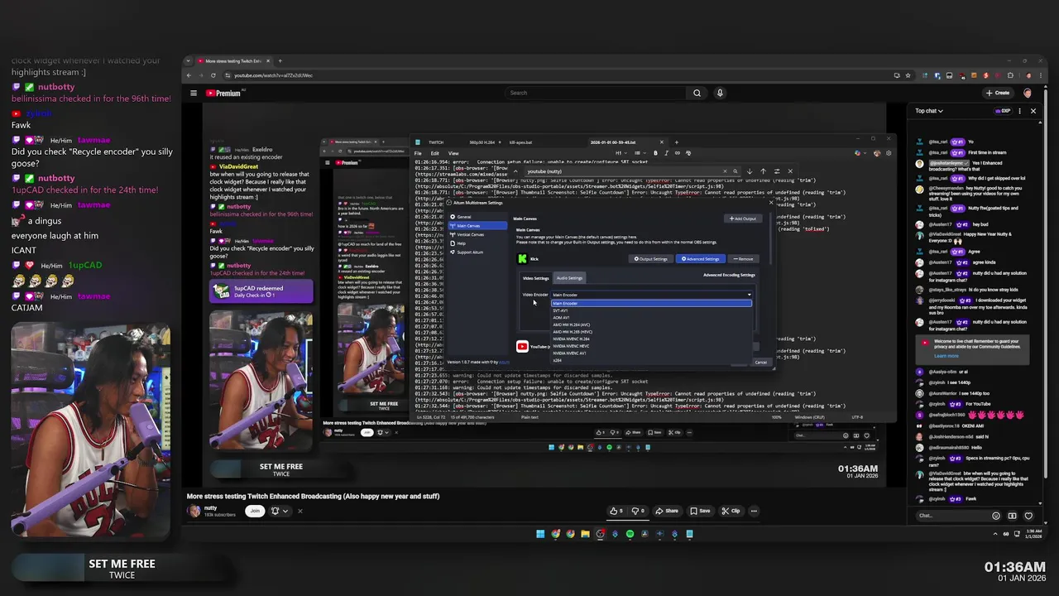This screenshot has width=1059, height=596.
Task: Click the YouTube Create button
Action: [x=998, y=93]
